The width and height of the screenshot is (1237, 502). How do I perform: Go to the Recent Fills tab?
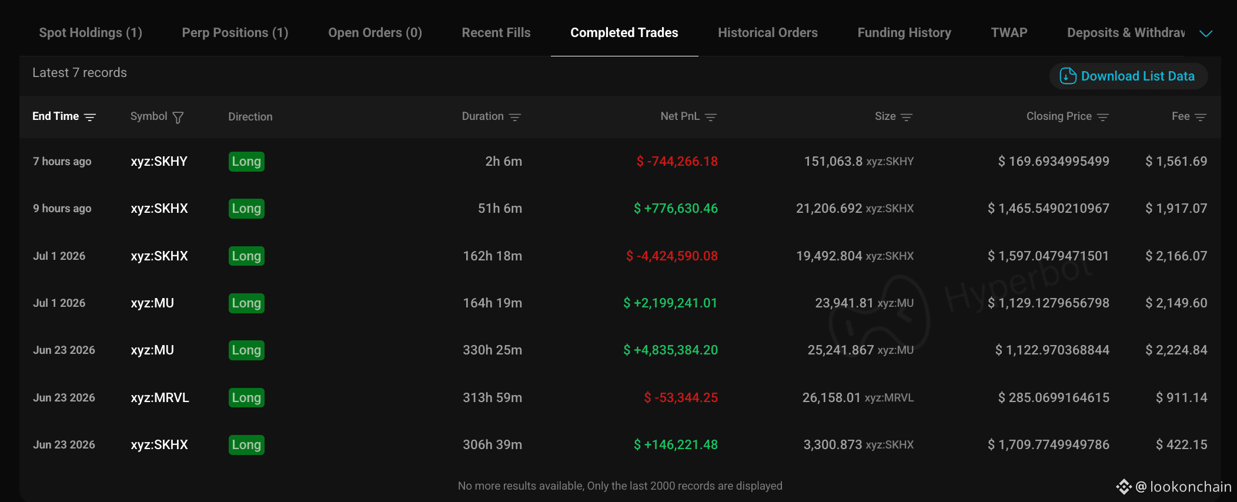[496, 33]
